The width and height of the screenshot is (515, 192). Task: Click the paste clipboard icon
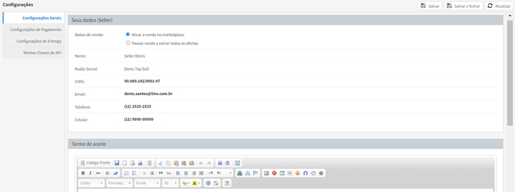tap(176, 163)
